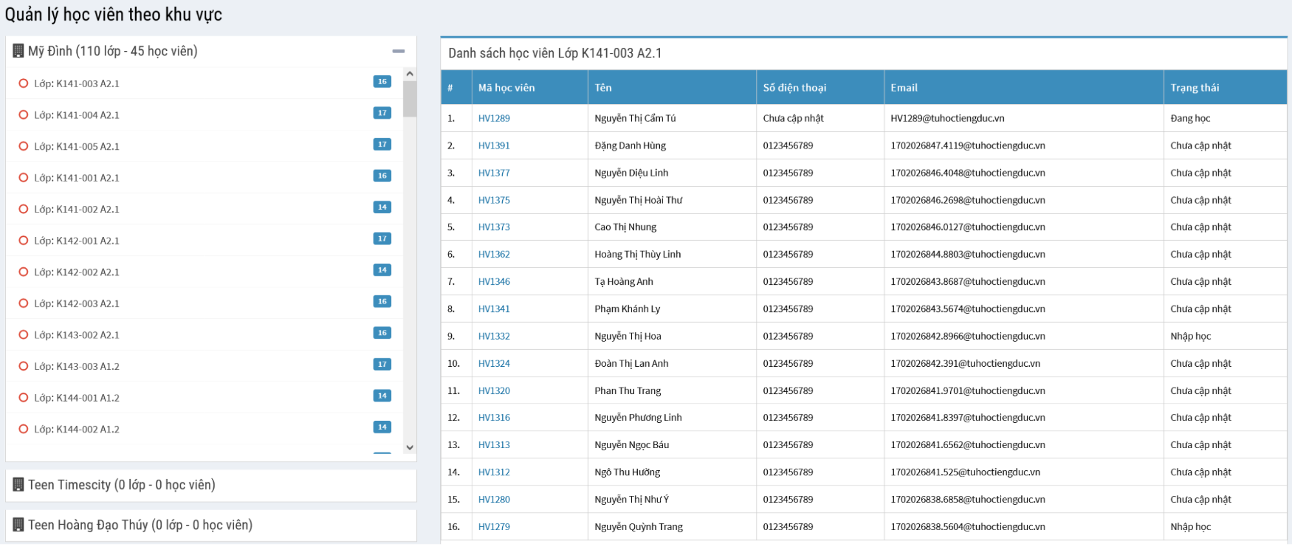Screen dimensions: 1292x545
Task: Click the Mã học viên column header
Action: pos(507,88)
